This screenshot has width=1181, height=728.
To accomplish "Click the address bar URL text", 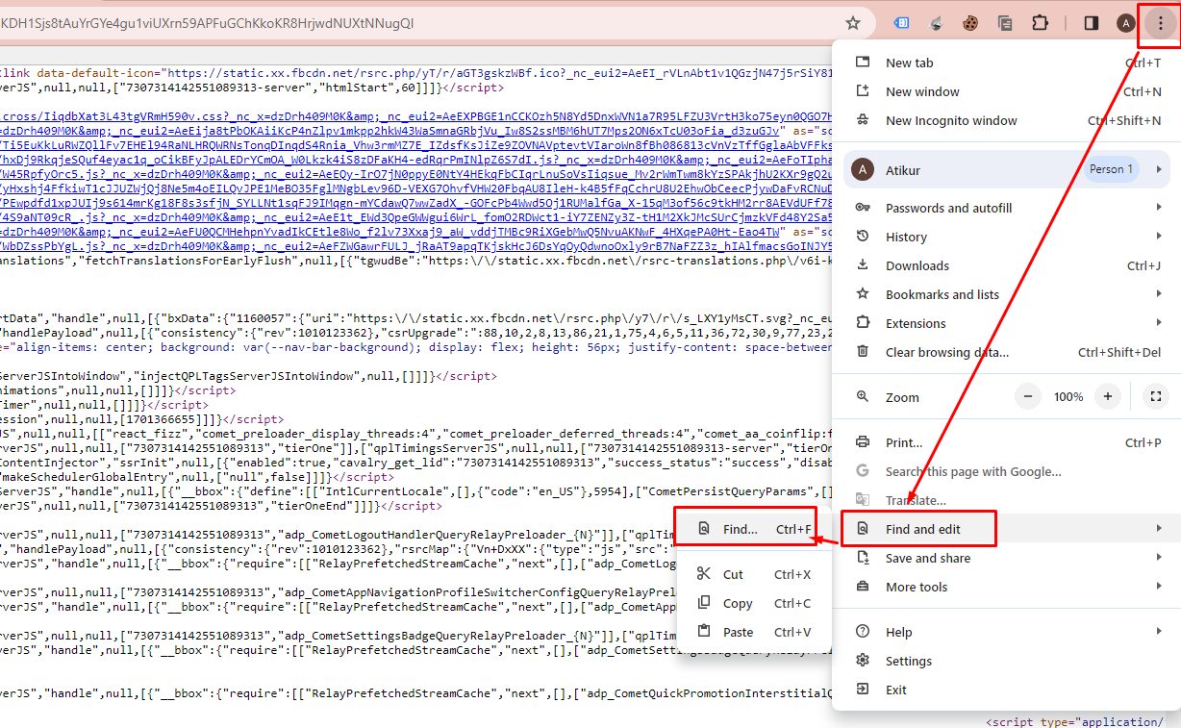I will point(208,23).
